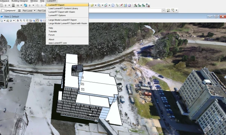Click the view brightness sun icon

tap(11, 21)
